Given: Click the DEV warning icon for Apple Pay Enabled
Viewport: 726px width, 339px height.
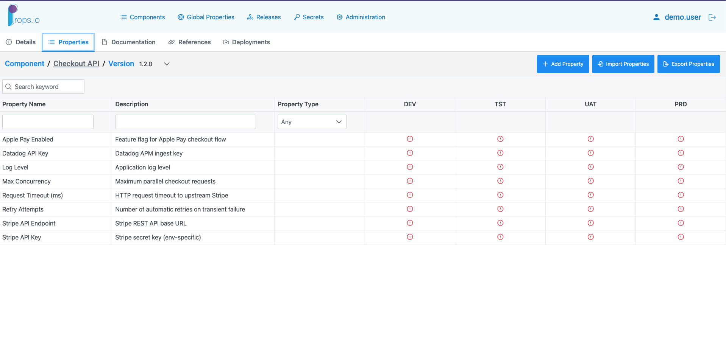Looking at the screenshot, I should (410, 139).
